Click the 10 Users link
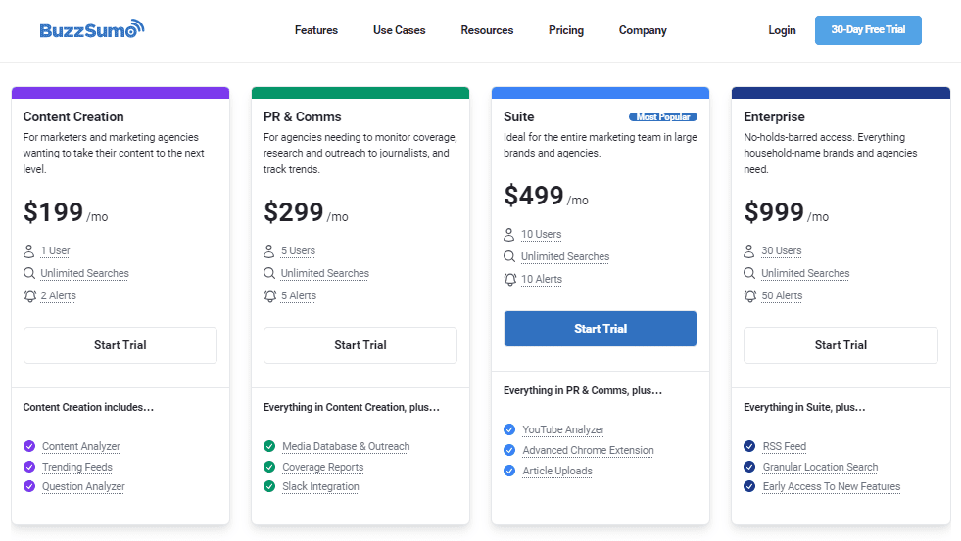 point(541,235)
